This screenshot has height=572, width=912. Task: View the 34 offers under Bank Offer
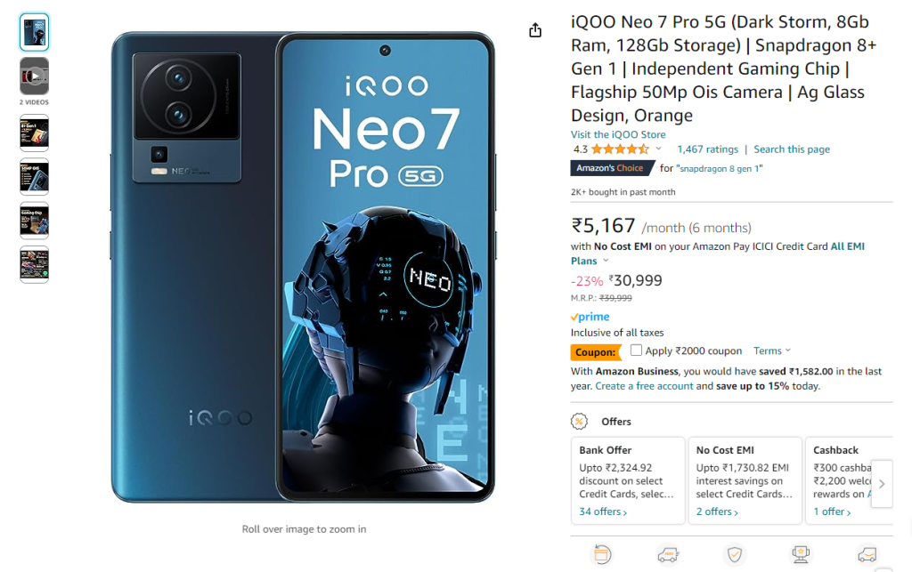coord(603,512)
